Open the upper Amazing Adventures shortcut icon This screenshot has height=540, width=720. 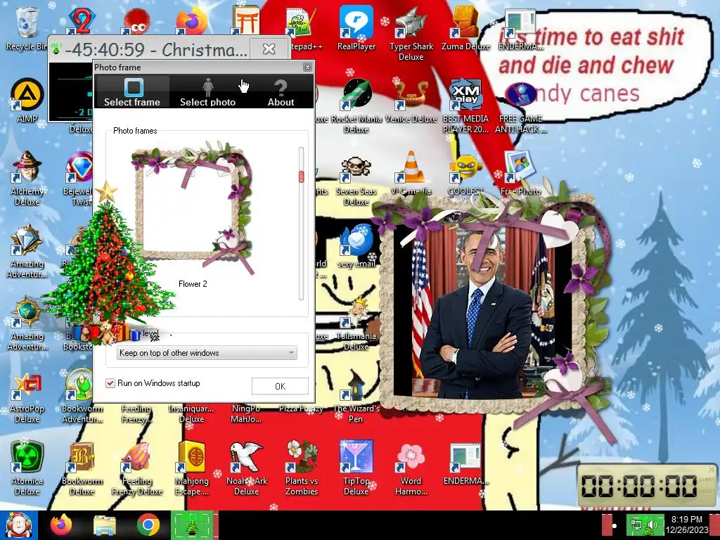click(27, 251)
